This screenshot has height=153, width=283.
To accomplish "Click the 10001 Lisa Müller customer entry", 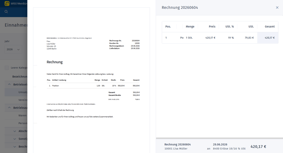I will 176,149.
